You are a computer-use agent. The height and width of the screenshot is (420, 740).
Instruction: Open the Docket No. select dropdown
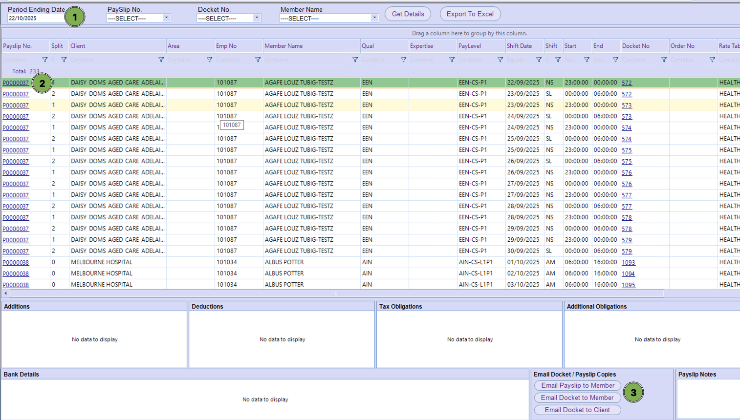[x=257, y=18]
